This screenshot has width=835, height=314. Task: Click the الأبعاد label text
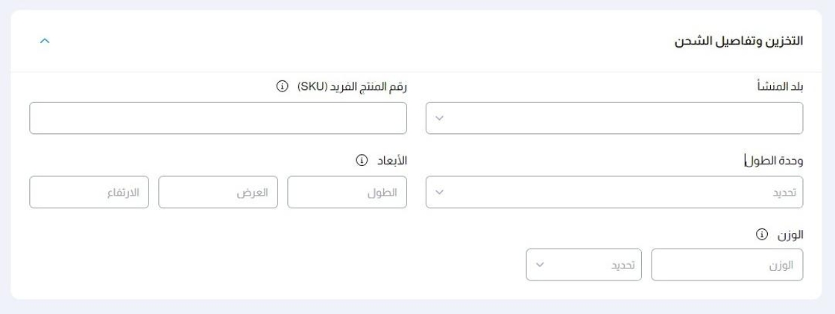(x=390, y=161)
